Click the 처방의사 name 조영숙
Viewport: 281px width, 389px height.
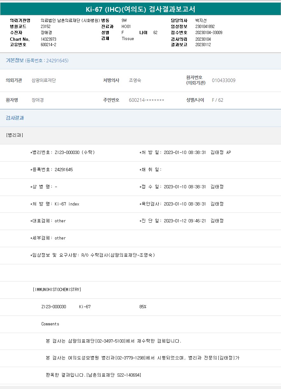pyautogui.click(x=135, y=80)
